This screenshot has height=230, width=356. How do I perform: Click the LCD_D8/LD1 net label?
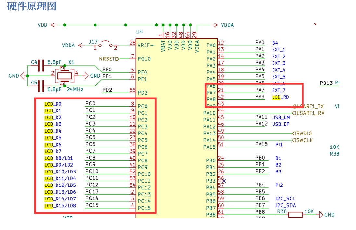(58, 158)
